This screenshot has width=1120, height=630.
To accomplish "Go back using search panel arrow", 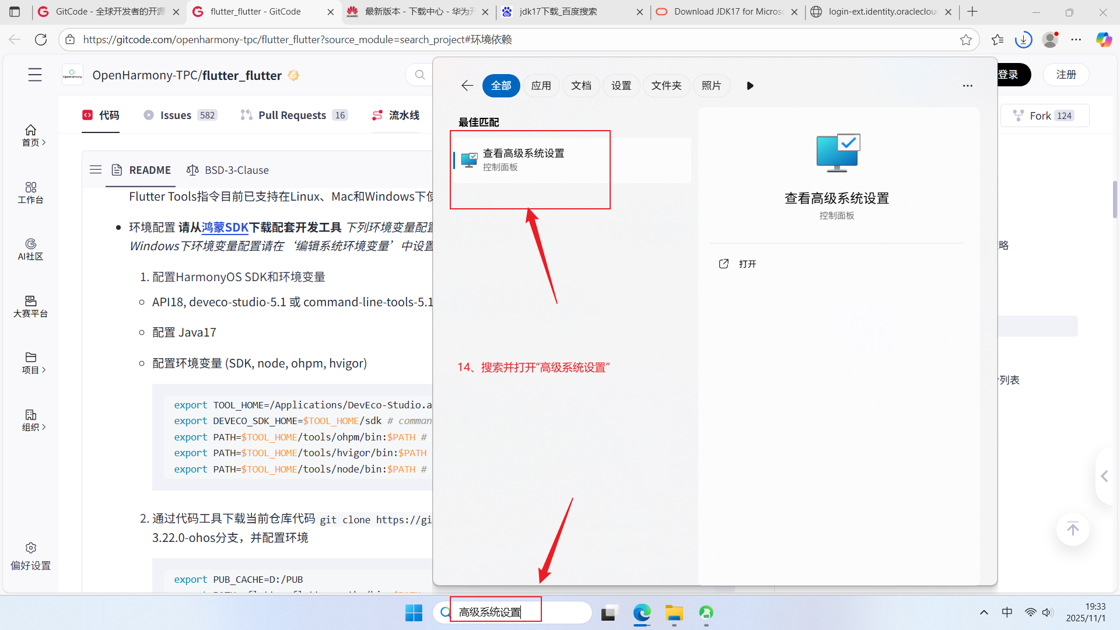I will click(x=467, y=86).
